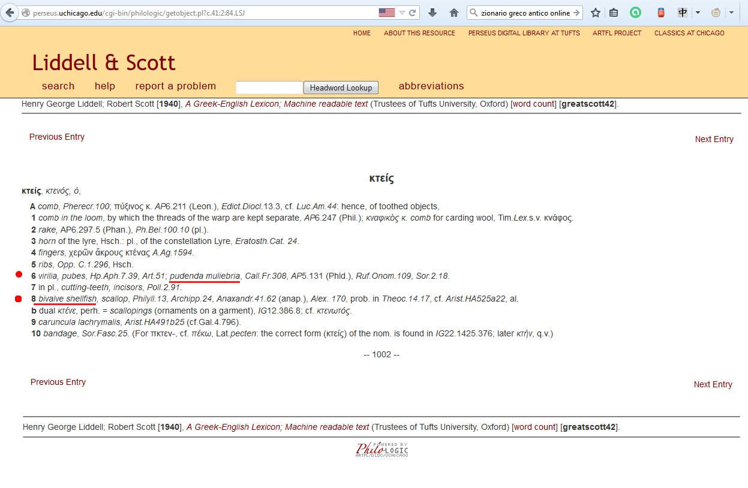This screenshot has width=748, height=488.
Task: Click the magnifier icon in search box
Action: tap(474, 13)
